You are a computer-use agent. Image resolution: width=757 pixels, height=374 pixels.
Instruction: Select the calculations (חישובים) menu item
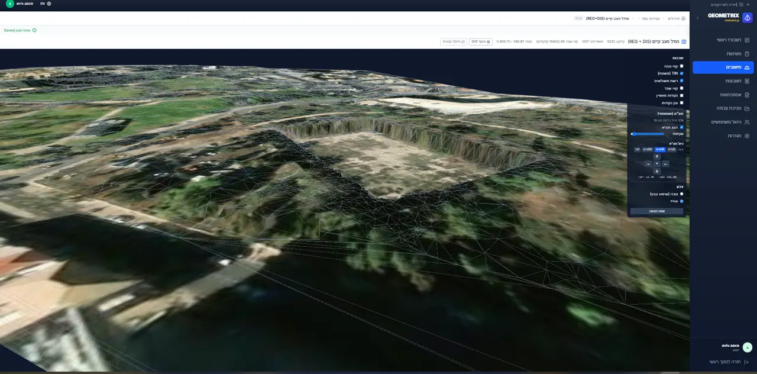(723, 67)
